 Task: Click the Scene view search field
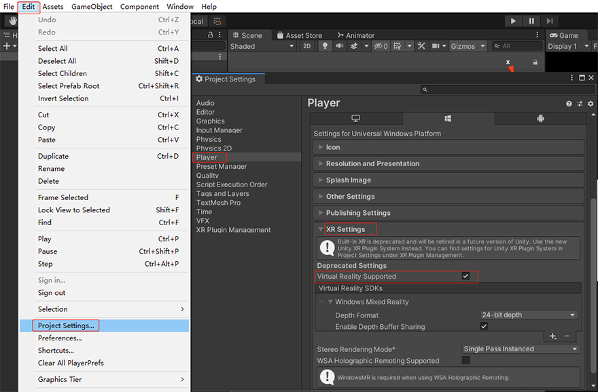pyautogui.click(x=517, y=46)
